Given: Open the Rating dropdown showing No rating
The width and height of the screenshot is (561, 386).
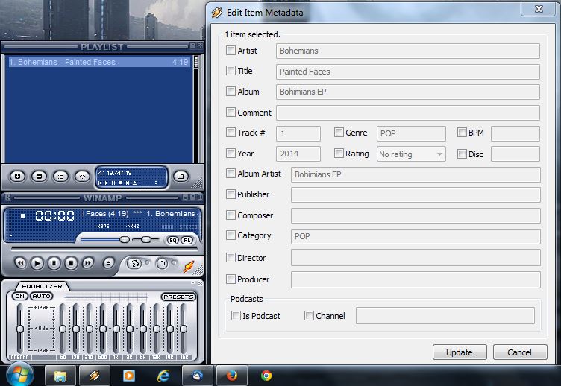Looking at the screenshot, I should [411, 154].
